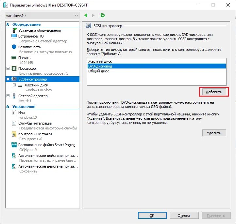This screenshot has height=224, width=236.
Task: Click the Network adapter icon
Action: [14, 96]
